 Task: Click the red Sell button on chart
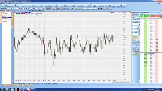[23, 14]
